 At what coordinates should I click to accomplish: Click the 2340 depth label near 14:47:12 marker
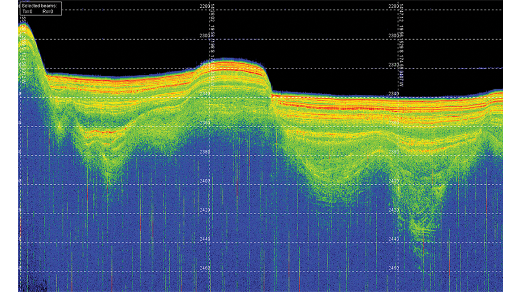click(x=393, y=94)
